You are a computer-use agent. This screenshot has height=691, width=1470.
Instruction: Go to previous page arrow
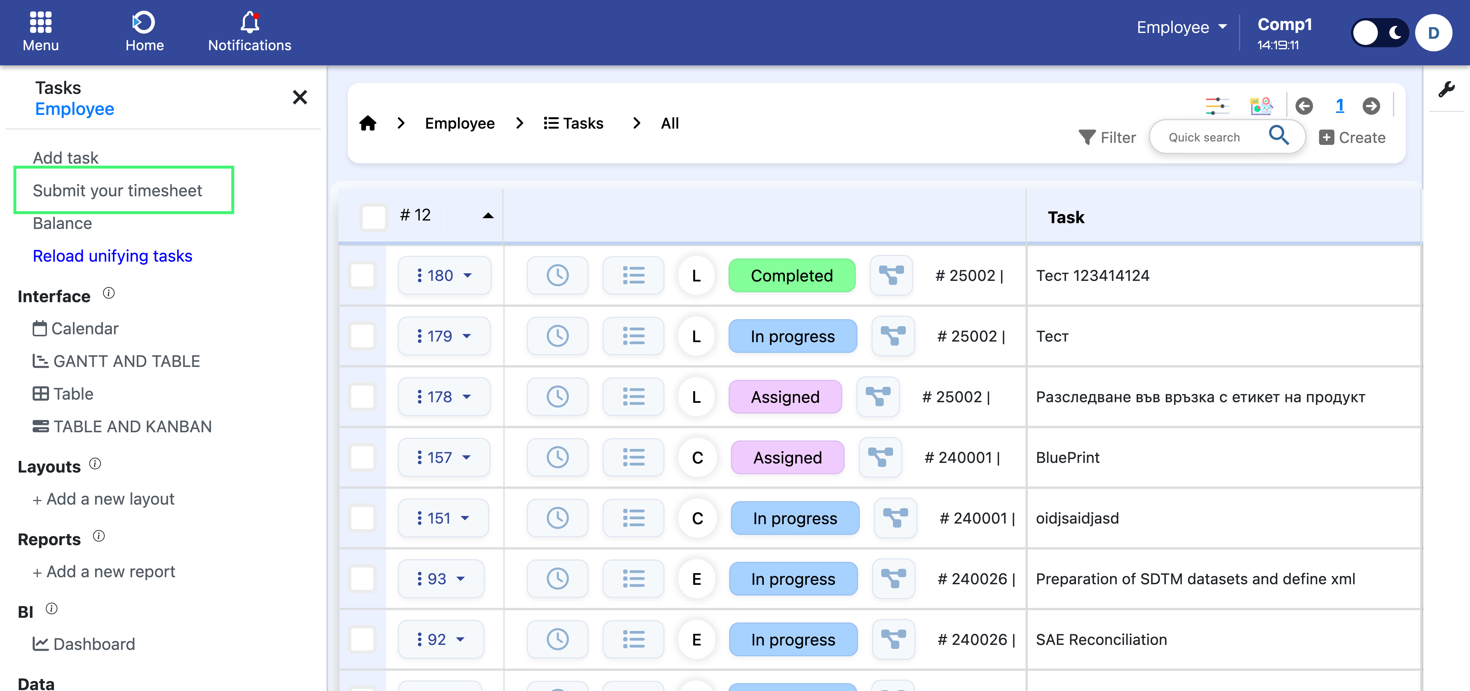[x=1304, y=106]
